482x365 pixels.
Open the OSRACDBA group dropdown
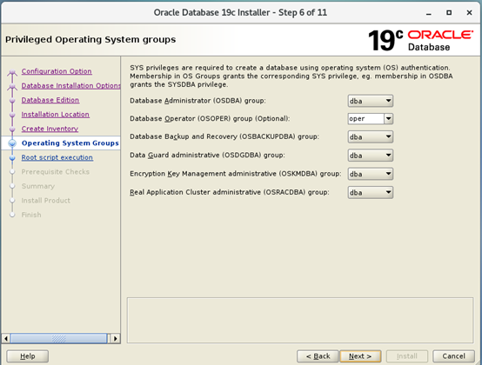370,192
